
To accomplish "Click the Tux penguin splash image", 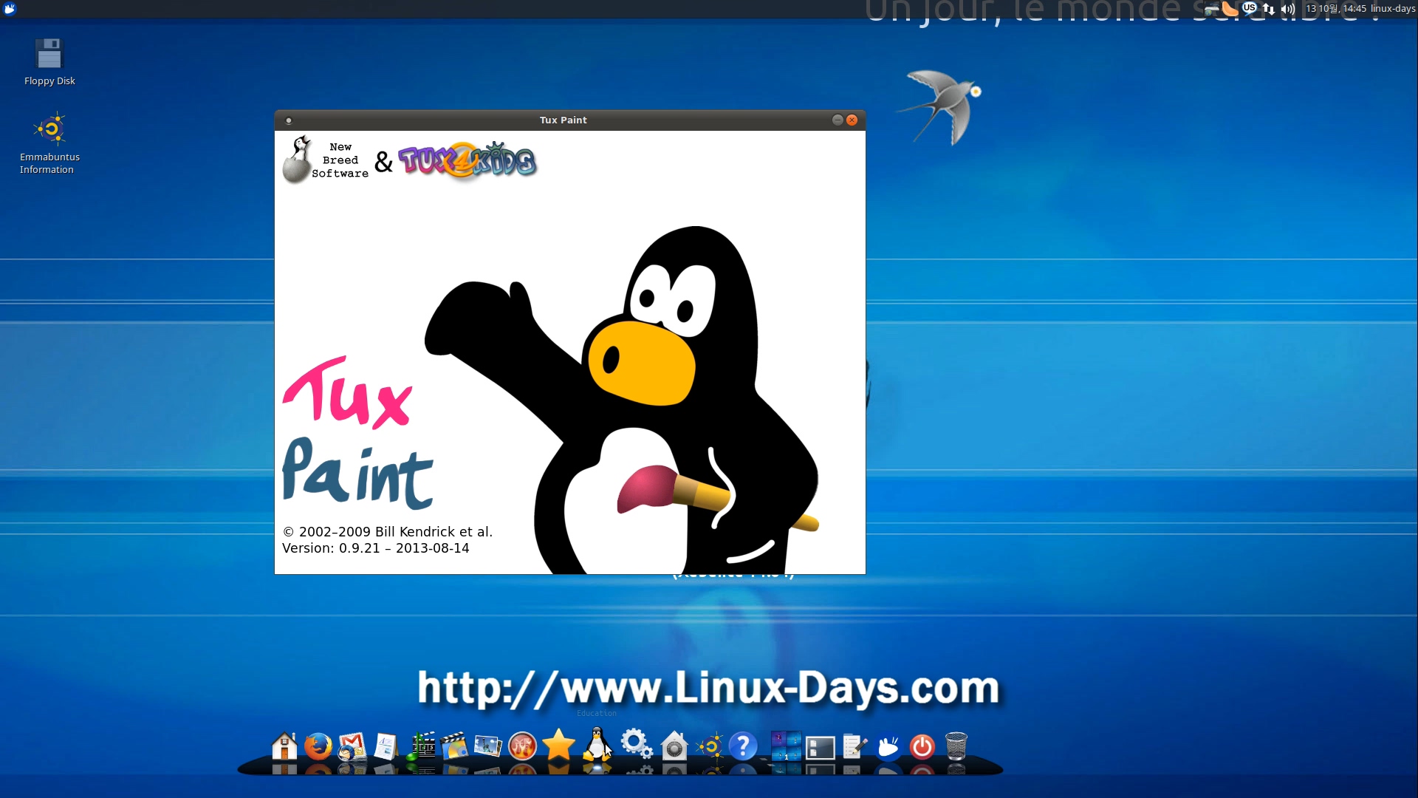I will 622,400.
